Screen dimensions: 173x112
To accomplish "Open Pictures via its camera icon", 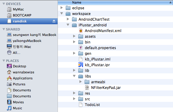I will coord(9,84).
